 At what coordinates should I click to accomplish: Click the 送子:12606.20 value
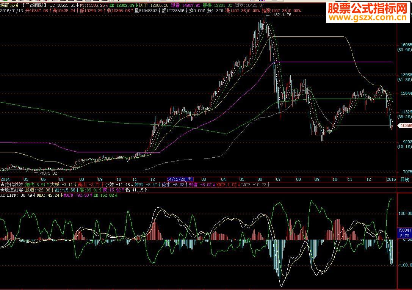[x=154, y=5]
